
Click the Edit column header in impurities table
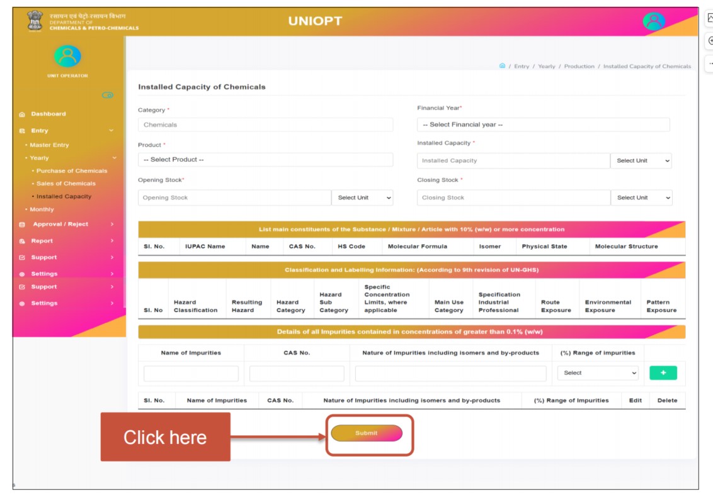pyautogui.click(x=636, y=400)
